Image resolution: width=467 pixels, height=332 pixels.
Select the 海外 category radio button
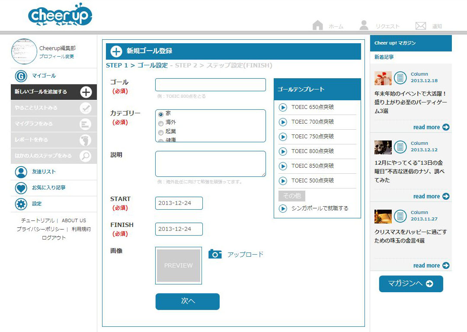[x=161, y=123]
